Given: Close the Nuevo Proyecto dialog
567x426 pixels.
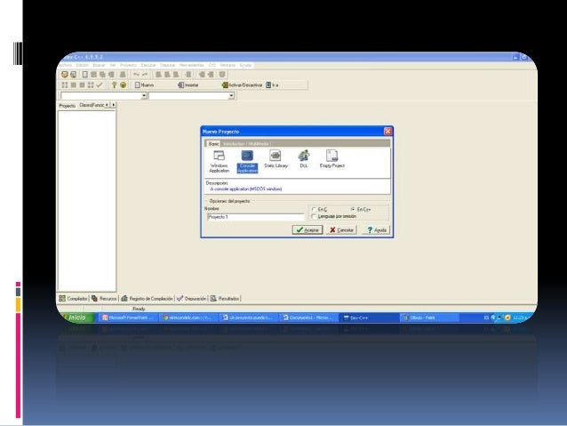Looking at the screenshot, I should (x=387, y=132).
